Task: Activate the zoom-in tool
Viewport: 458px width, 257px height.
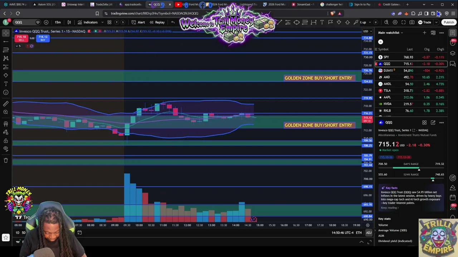Action: 6,112
